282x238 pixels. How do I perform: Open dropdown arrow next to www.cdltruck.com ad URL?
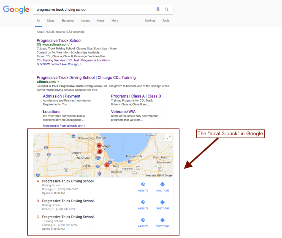point(72,44)
